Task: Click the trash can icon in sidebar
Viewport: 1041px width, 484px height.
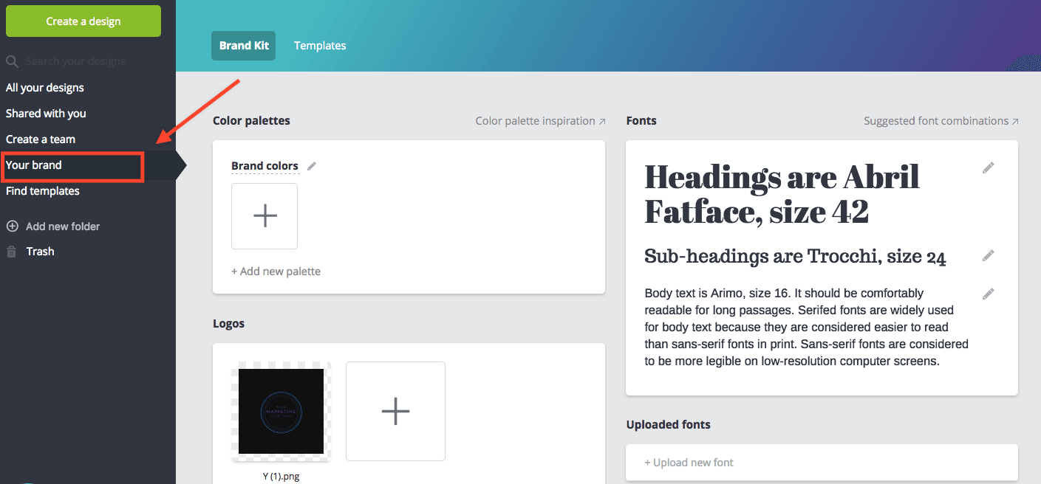Action: (12, 252)
